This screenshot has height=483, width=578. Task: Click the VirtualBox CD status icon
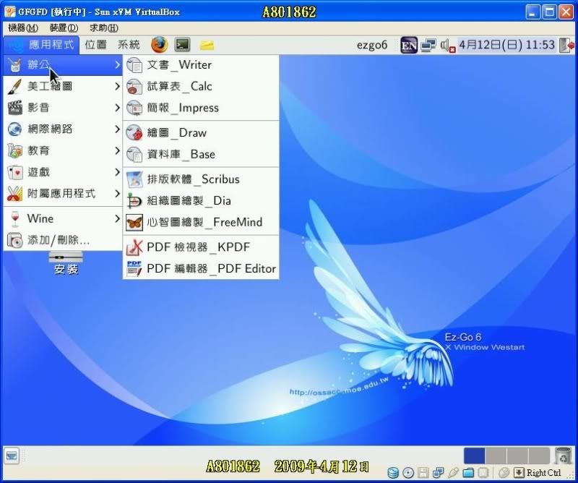click(408, 473)
